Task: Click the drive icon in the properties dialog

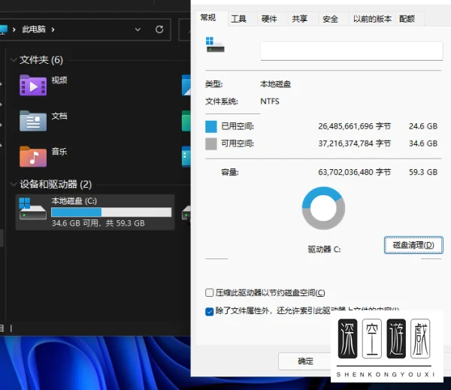Action: tap(215, 44)
